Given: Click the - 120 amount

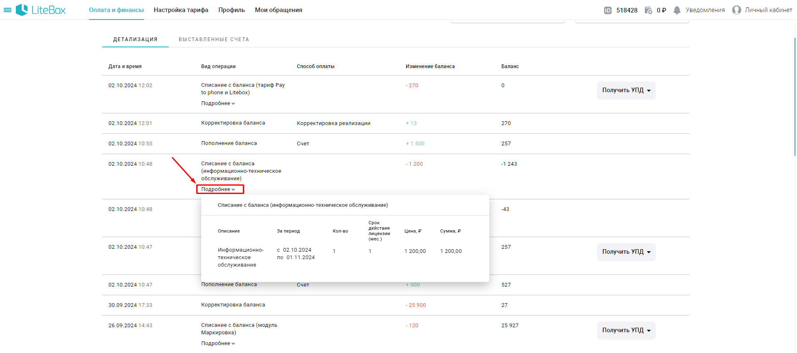Looking at the screenshot, I should point(412,326).
